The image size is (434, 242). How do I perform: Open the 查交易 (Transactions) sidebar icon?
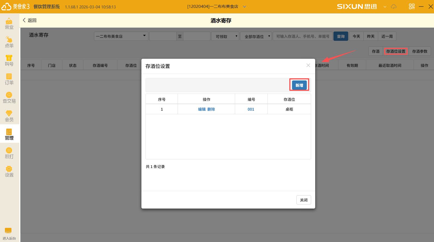click(x=9, y=97)
